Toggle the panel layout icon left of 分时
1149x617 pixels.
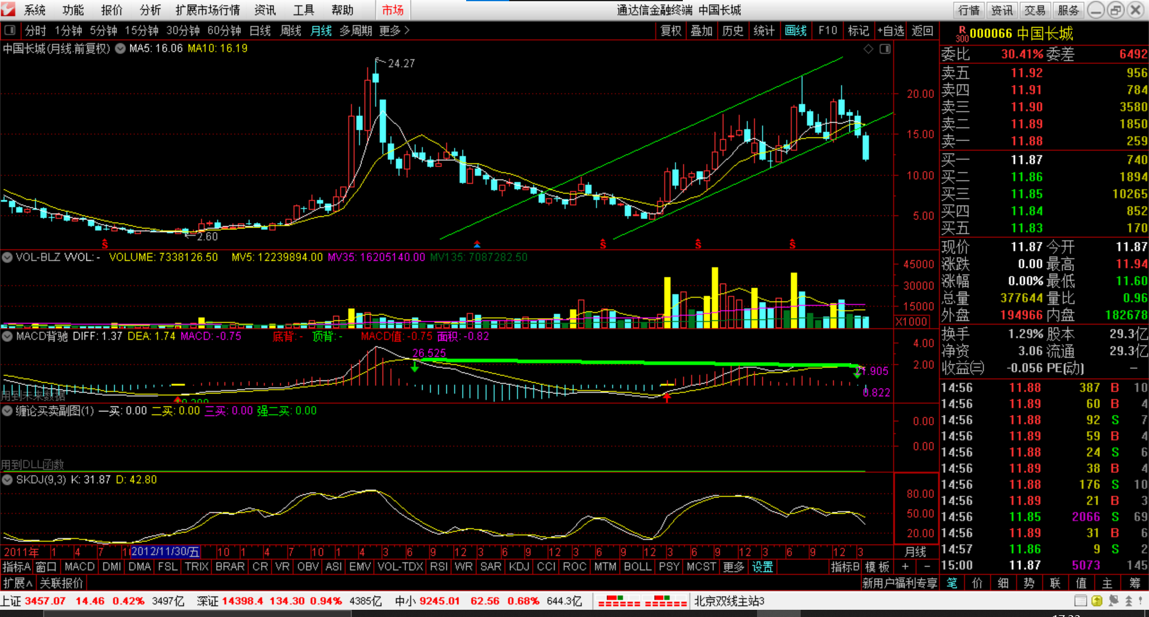click(x=10, y=30)
